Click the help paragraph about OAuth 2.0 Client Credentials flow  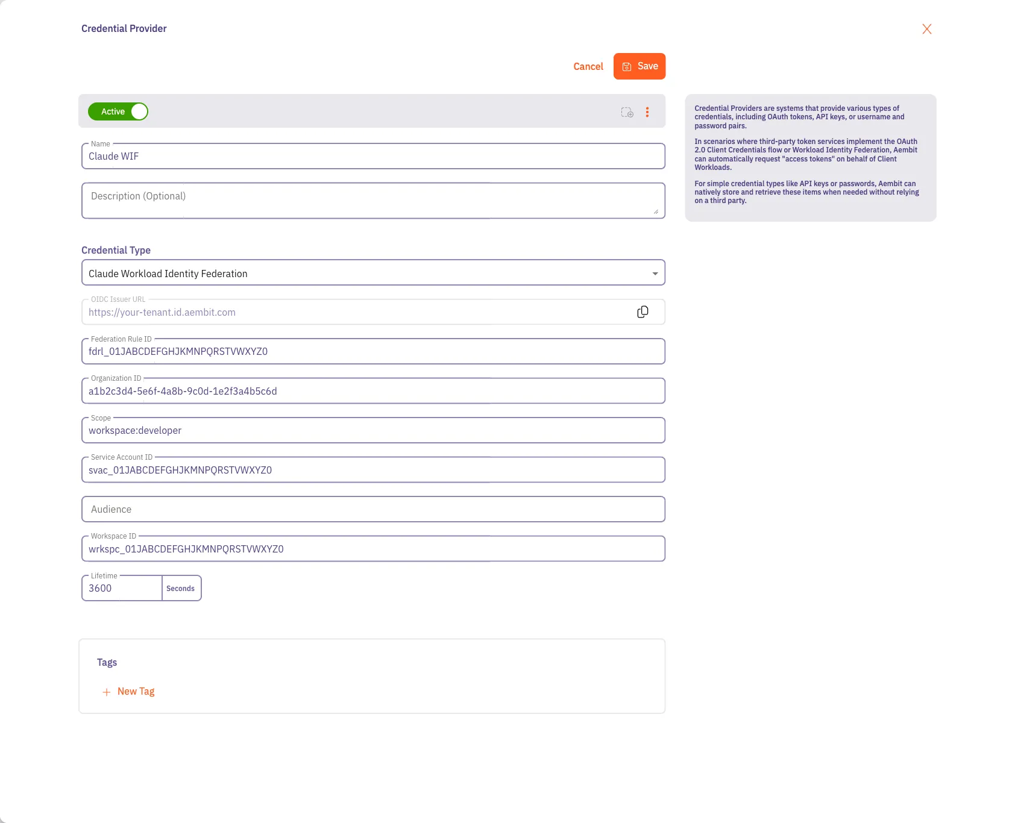806,154
